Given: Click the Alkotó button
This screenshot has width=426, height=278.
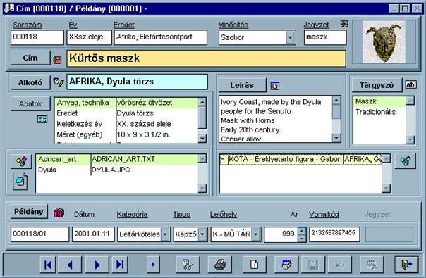Looking at the screenshot, I should pyautogui.click(x=30, y=82).
